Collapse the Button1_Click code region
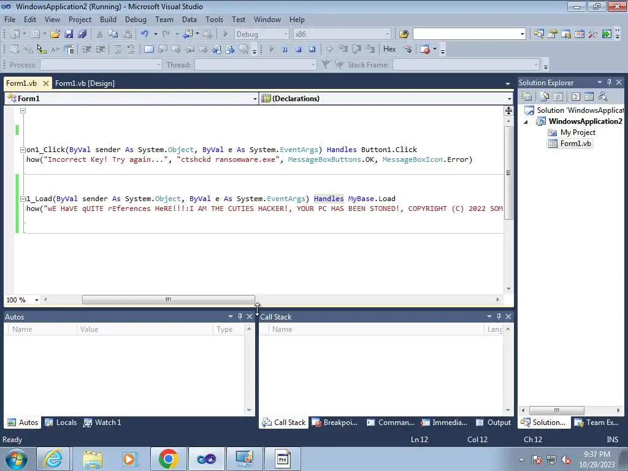Screen dimensions: 628x471 (x=23, y=150)
